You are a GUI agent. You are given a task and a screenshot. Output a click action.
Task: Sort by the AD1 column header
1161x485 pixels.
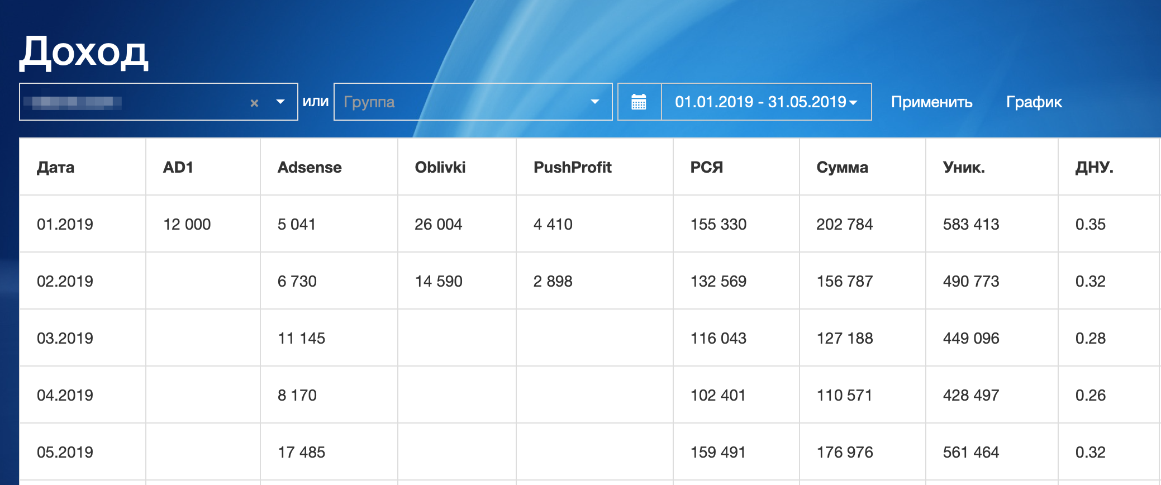coord(178,167)
